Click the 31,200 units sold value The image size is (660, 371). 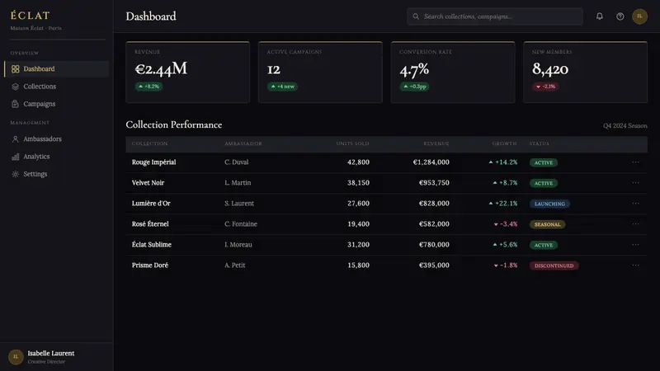pos(358,244)
